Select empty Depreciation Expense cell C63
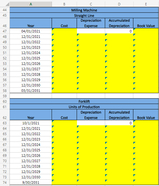The width and height of the screenshot is (159, 186). [x=91, y=123]
